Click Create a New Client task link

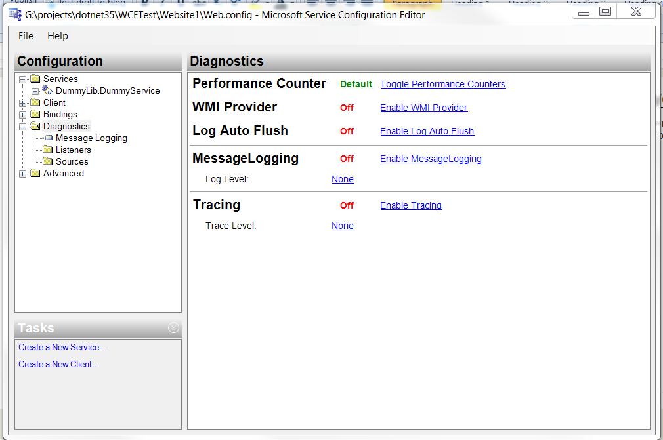59,364
